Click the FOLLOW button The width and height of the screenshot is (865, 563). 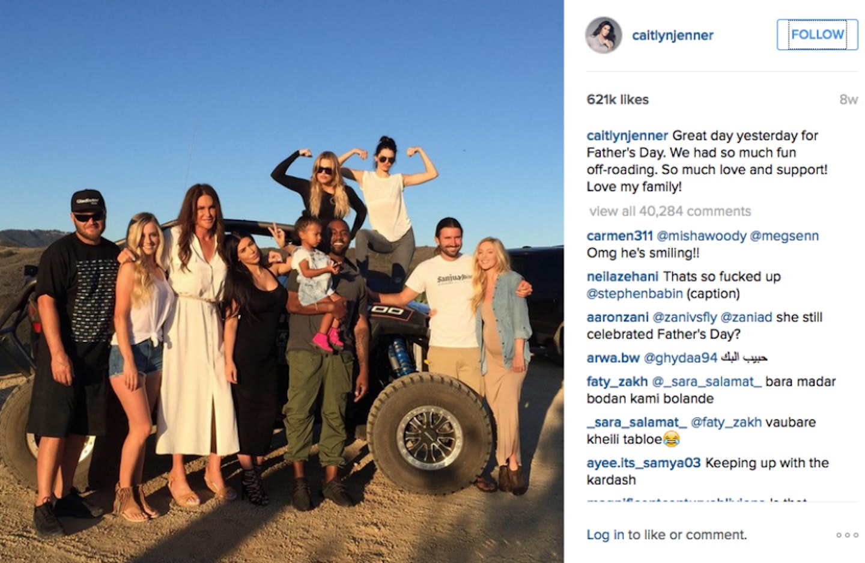click(x=817, y=34)
